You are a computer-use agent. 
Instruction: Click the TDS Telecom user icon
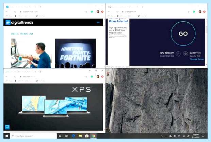pos(178,54)
